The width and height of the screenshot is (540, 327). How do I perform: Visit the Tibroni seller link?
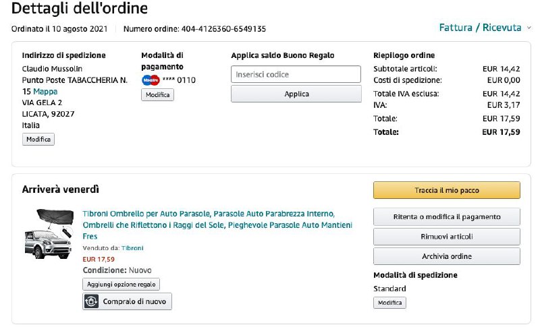pyautogui.click(x=132, y=248)
